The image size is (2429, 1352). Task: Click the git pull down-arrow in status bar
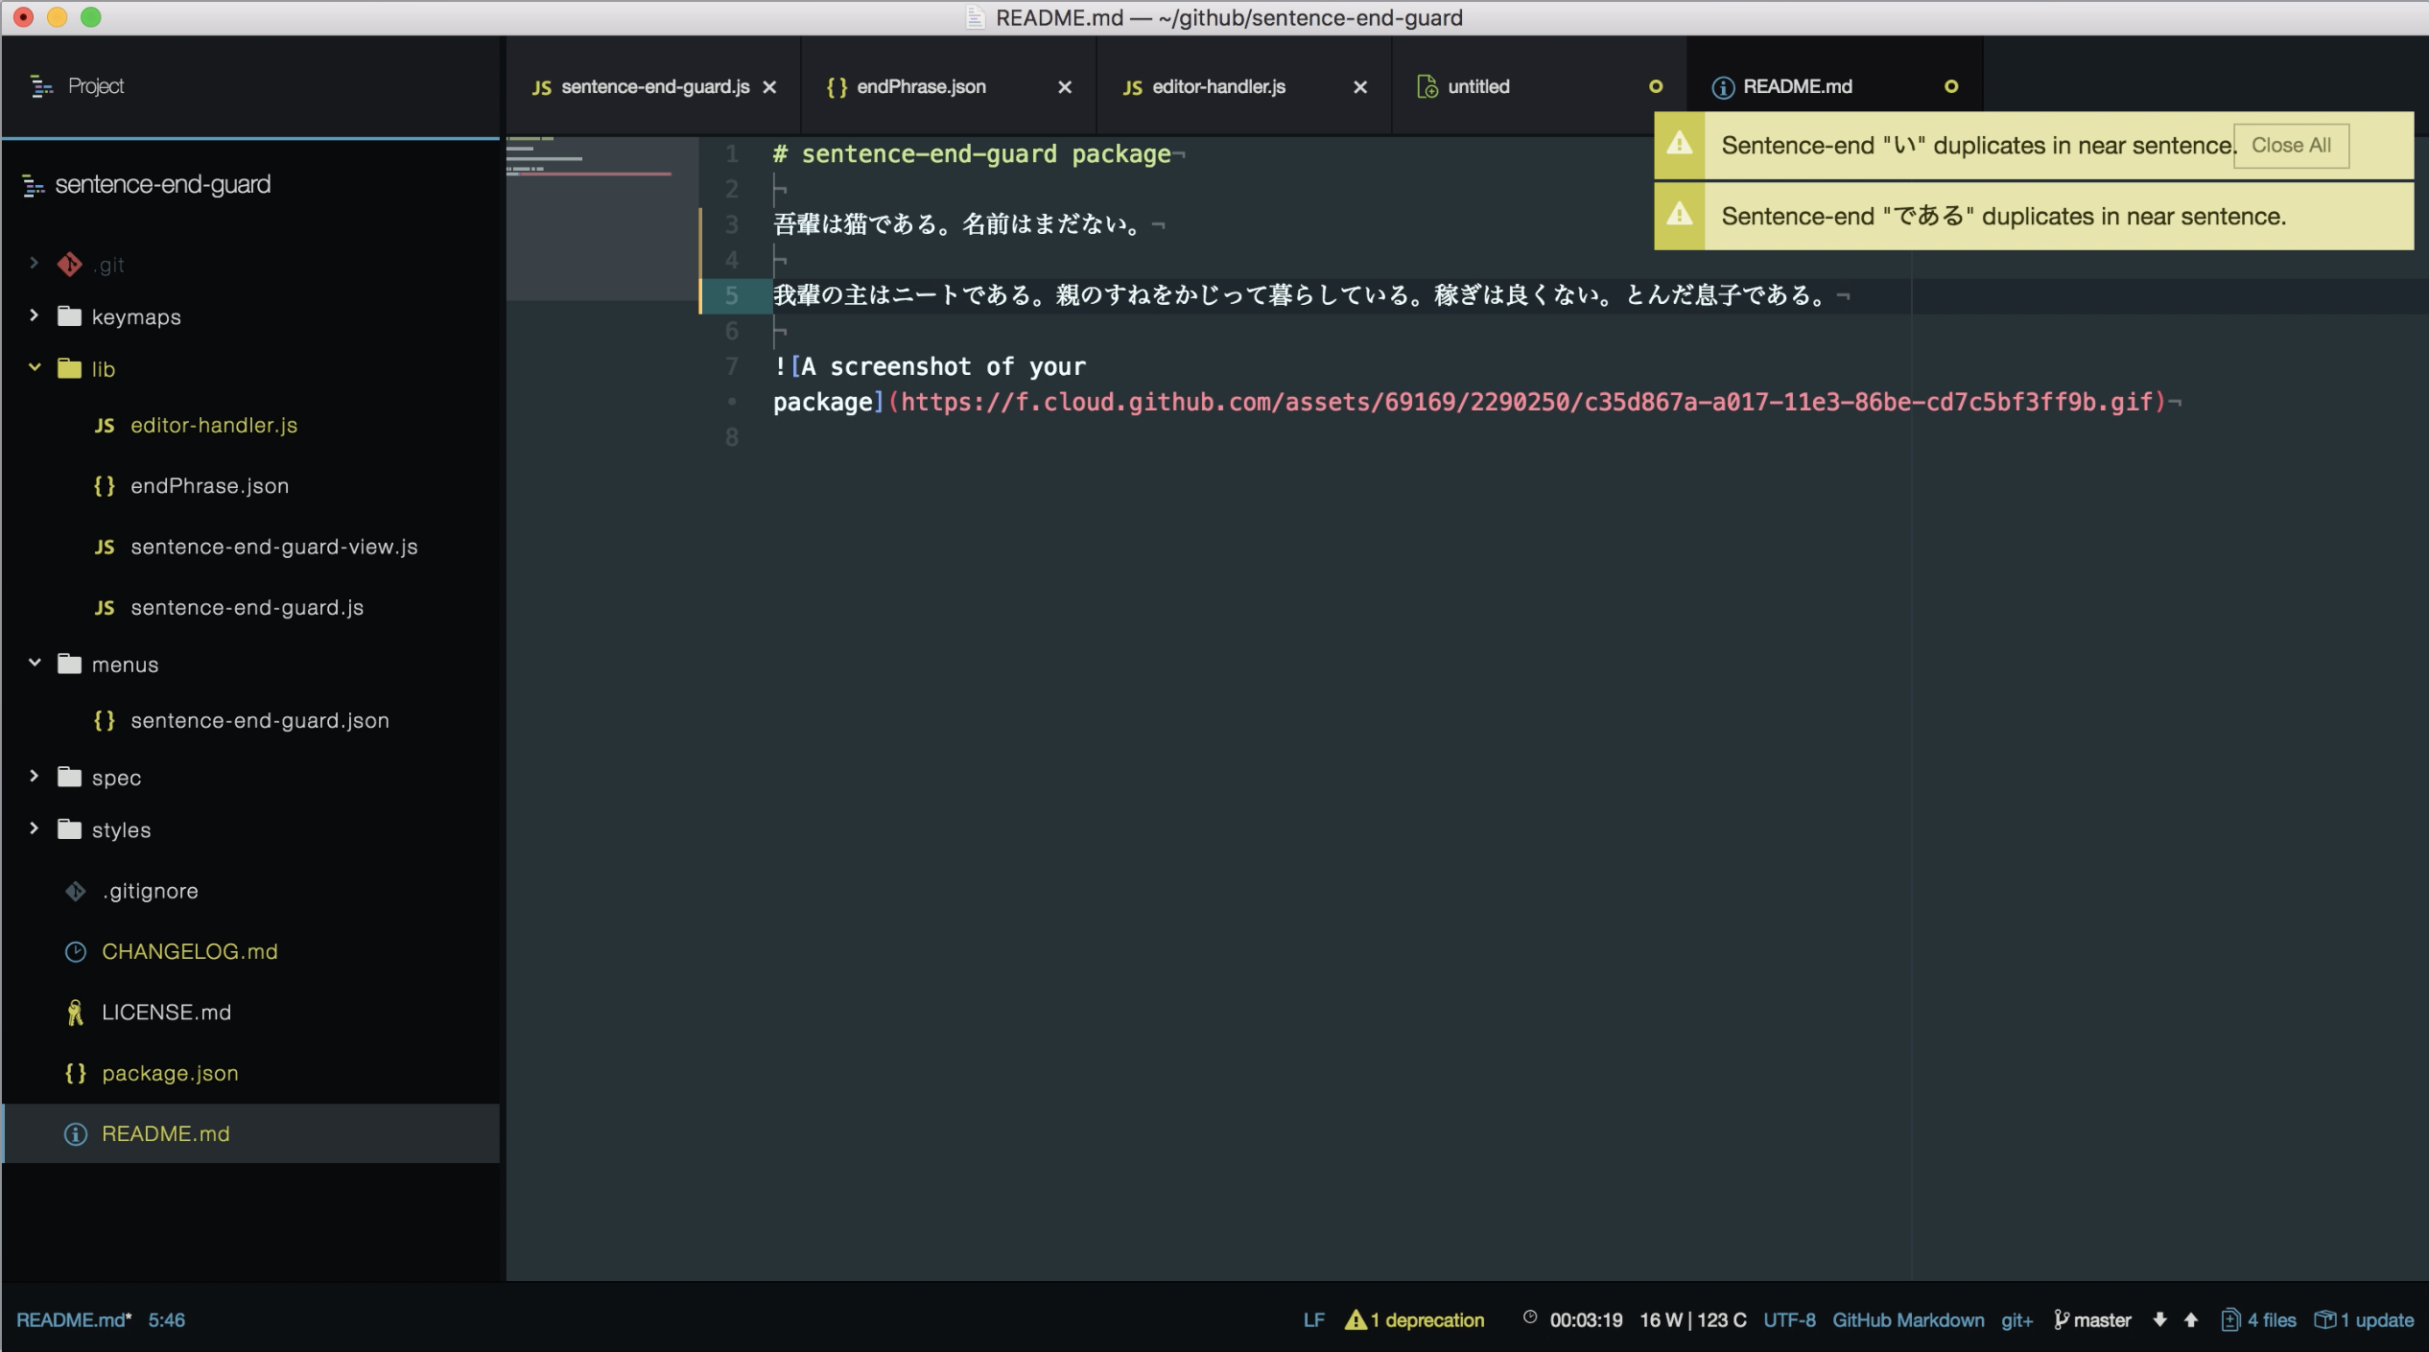point(2159,1320)
